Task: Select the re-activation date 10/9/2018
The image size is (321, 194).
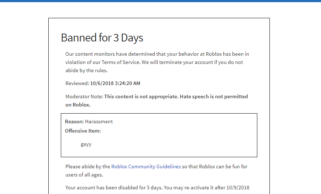Action: click(x=238, y=188)
